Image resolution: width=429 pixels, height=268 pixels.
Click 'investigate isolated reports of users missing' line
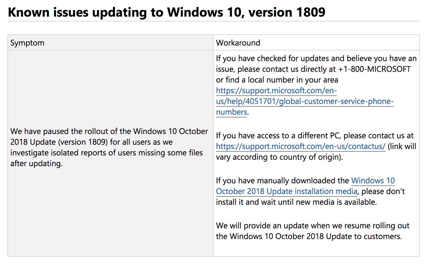107,153
